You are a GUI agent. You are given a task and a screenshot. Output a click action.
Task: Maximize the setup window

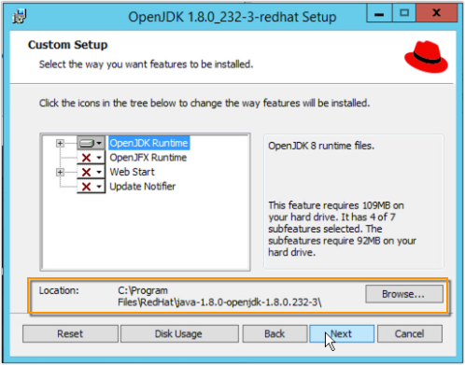pos(404,13)
